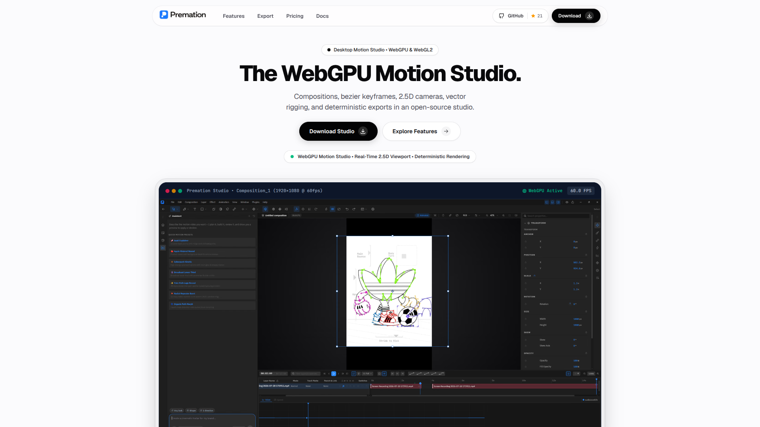This screenshot has width=760, height=427.
Task: Choose the SaaS Explainer motion preset
Action: point(212,242)
